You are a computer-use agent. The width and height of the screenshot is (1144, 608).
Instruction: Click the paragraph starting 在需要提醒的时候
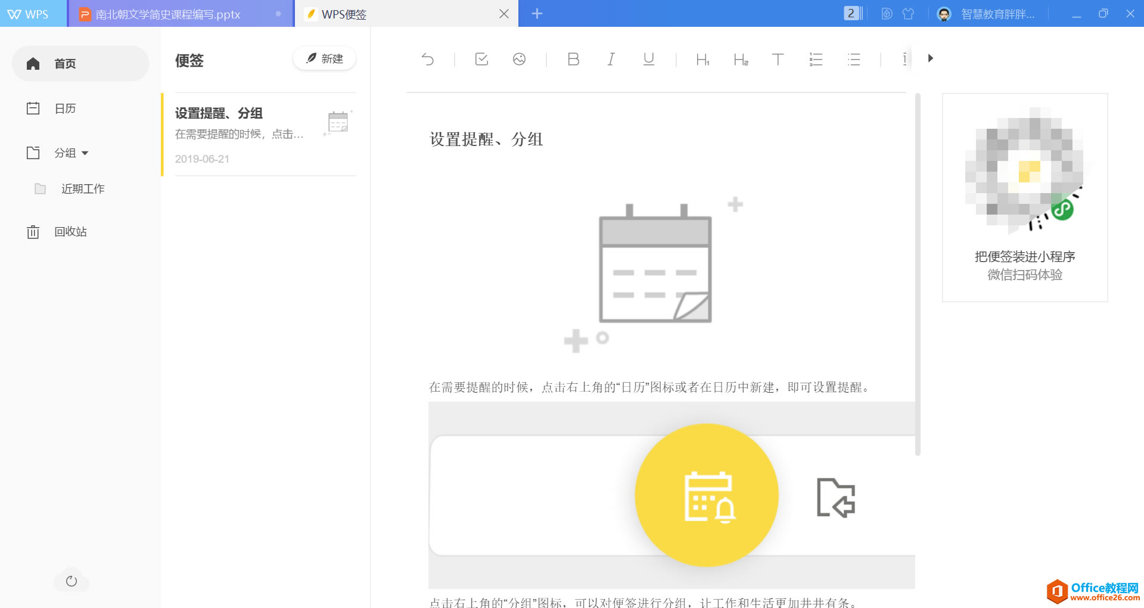[649, 387]
